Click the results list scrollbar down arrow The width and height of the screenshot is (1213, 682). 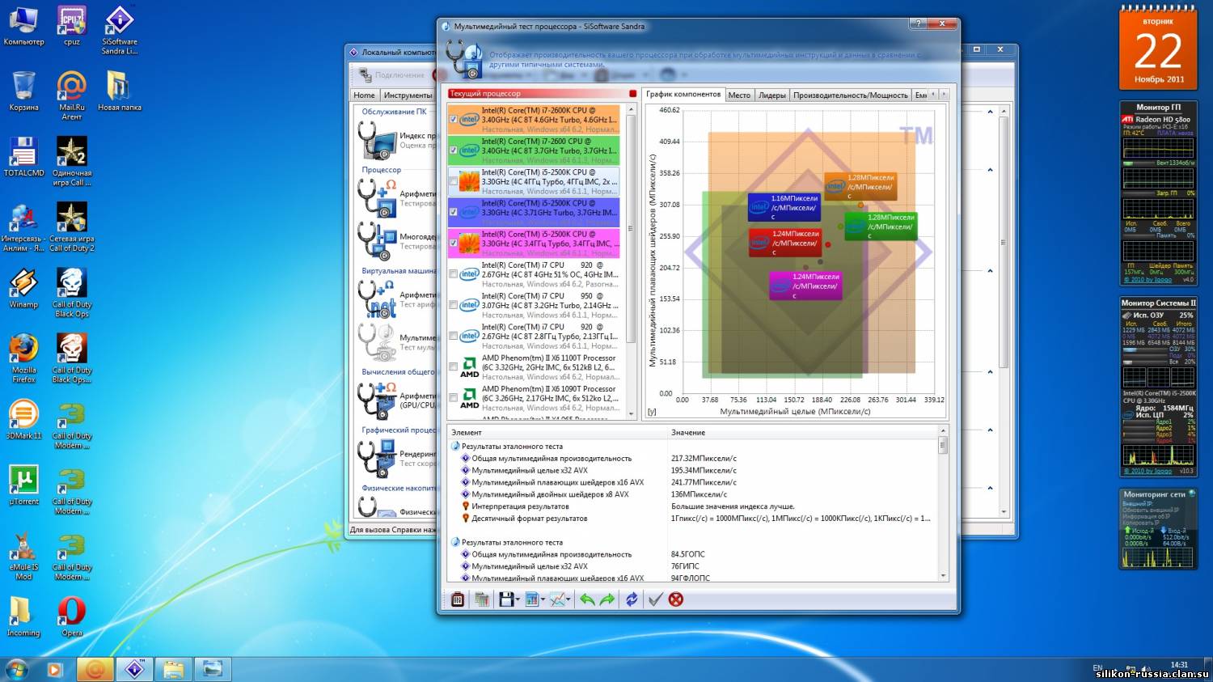[x=943, y=576]
